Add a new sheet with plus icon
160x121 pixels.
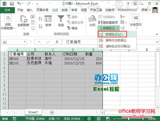tap(52, 112)
